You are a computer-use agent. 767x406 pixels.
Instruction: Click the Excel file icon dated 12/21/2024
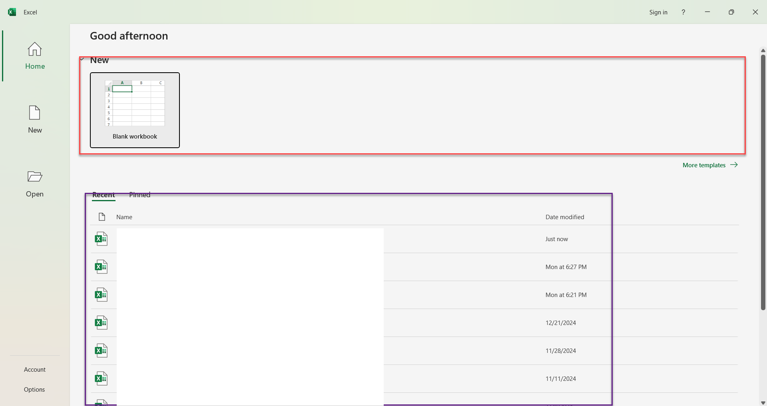click(x=101, y=323)
